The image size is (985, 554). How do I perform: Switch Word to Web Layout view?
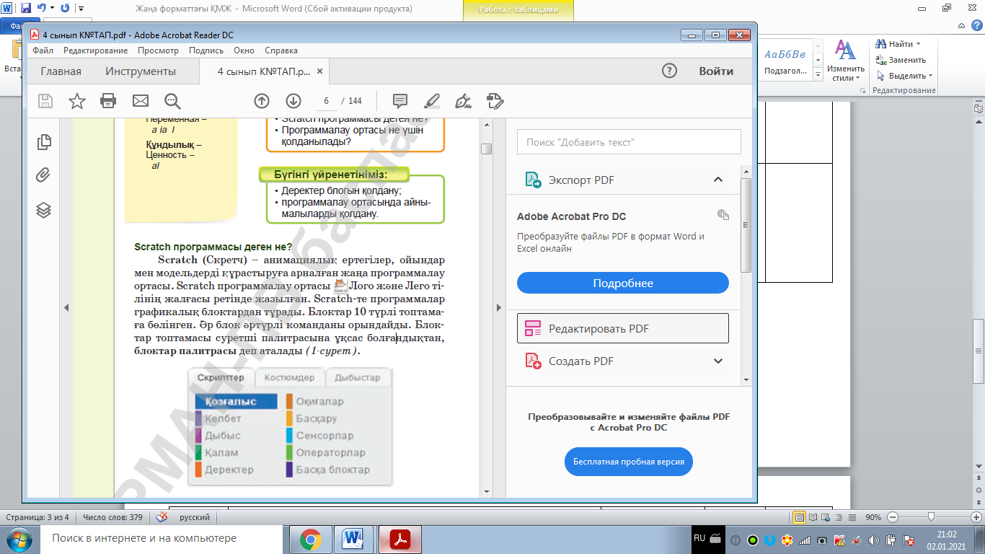826,517
